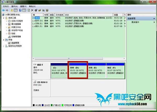
Task: Sort by the 类型 column header
Action: click(x=52, y=15)
